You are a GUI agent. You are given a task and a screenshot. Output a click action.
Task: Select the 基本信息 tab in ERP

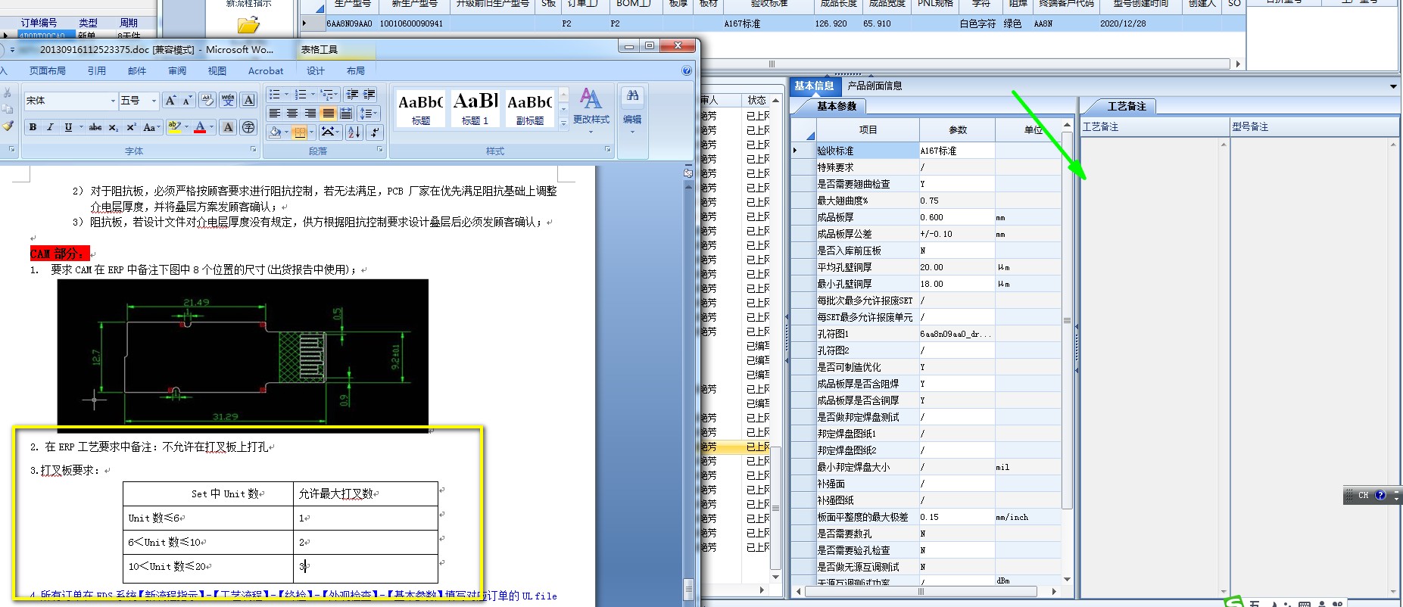(814, 86)
